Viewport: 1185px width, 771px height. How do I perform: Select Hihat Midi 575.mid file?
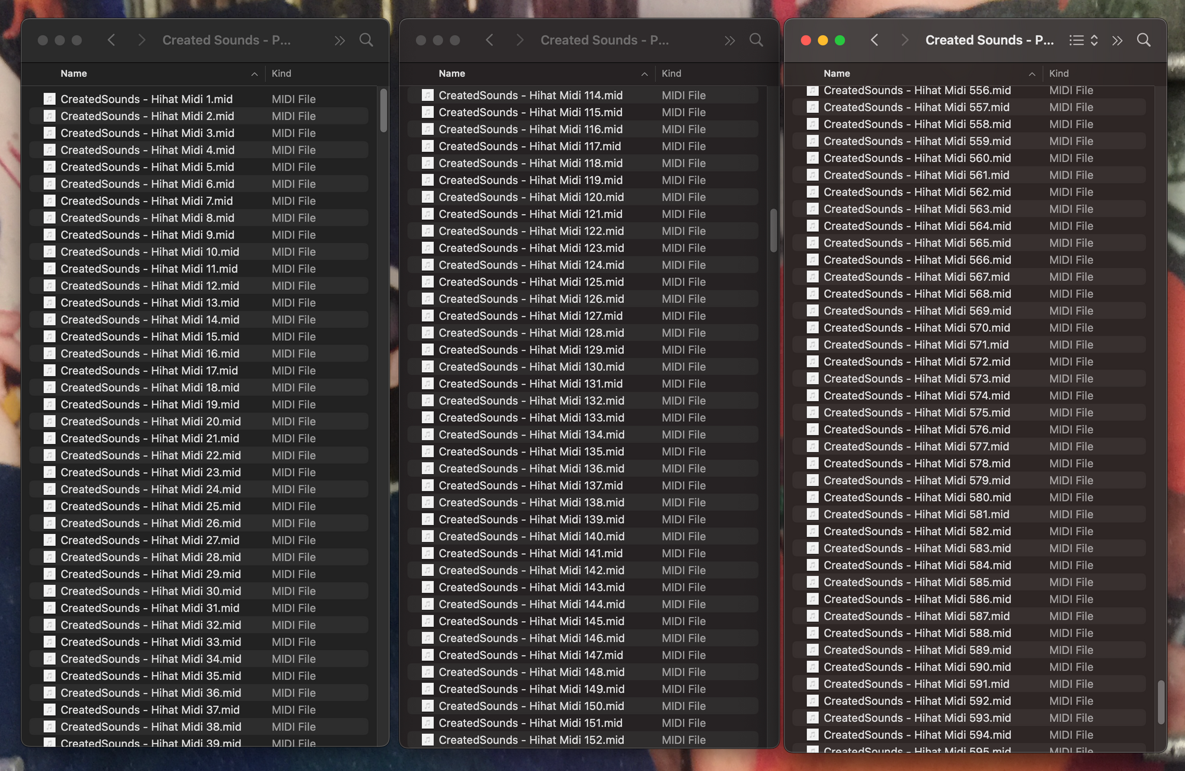917,412
